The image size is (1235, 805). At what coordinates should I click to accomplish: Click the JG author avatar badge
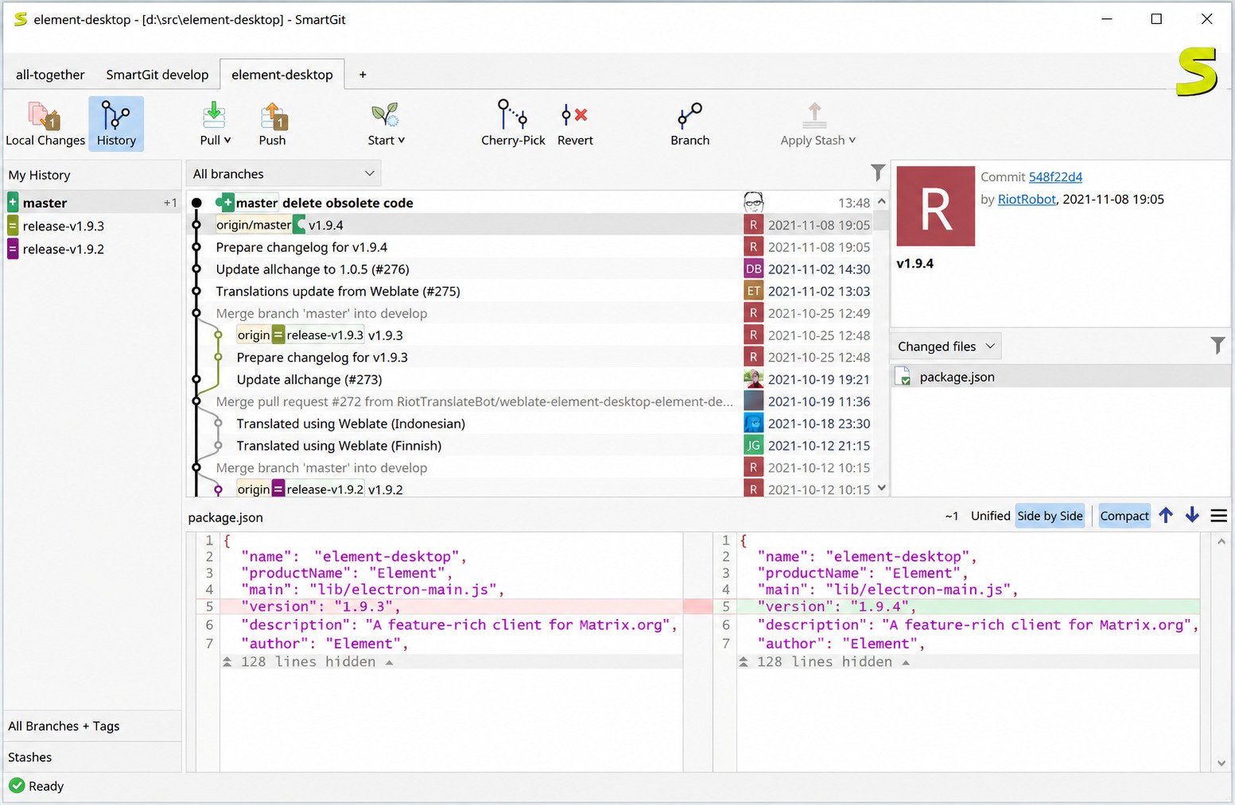pos(753,445)
